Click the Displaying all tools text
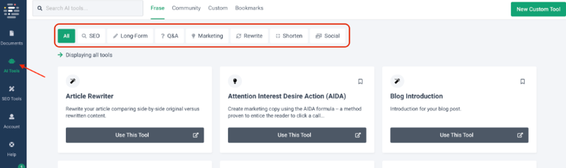Screen dimensions: 566x168 point(89,55)
